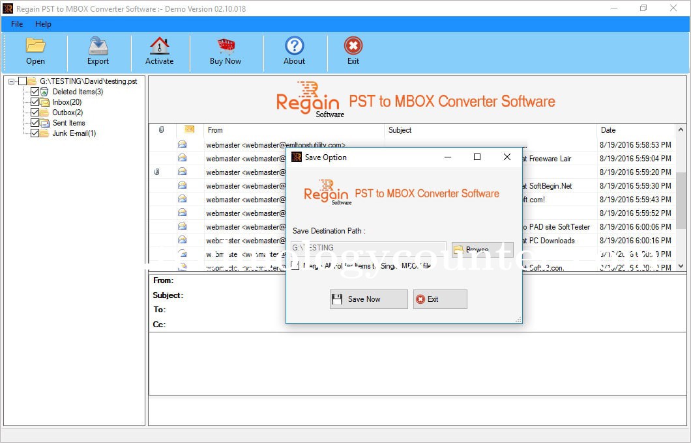The width and height of the screenshot is (691, 443).
Task: Uncheck the Outbox(2) checkbox
Action: tap(35, 112)
